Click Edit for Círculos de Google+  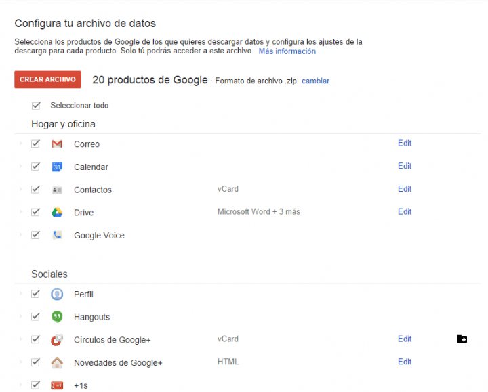(x=405, y=339)
